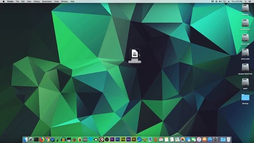Open Finder from the dock
This screenshot has width=254, height=143.
point(25,139)
